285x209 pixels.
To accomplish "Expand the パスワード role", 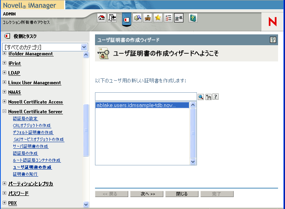I will pos(5,193).
